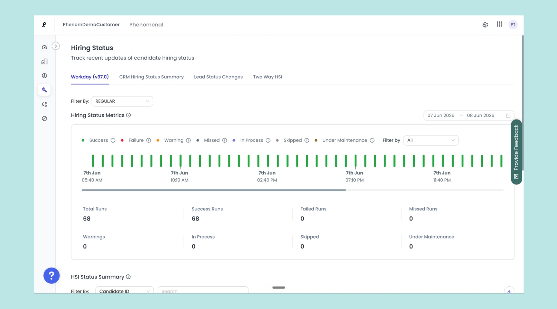Open the PT user avatar menu
557x309 pixels.
[513, 25]
